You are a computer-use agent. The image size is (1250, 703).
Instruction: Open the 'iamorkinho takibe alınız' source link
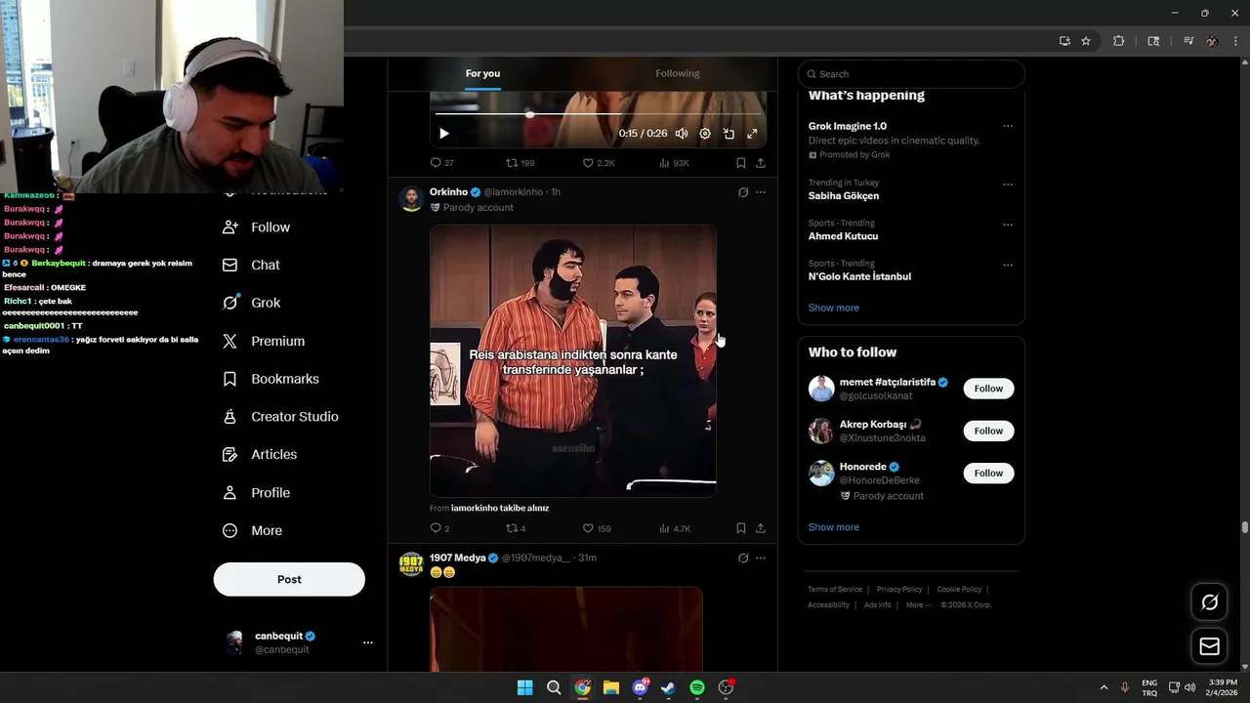click(x=500, y=509)
